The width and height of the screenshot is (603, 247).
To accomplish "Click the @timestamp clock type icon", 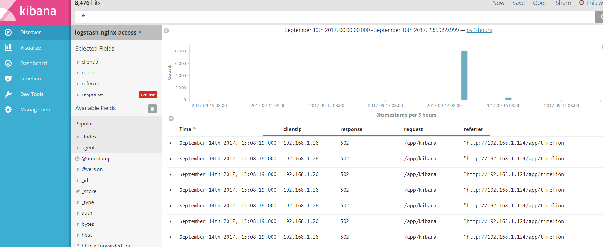I will click(x=77, y=159).
